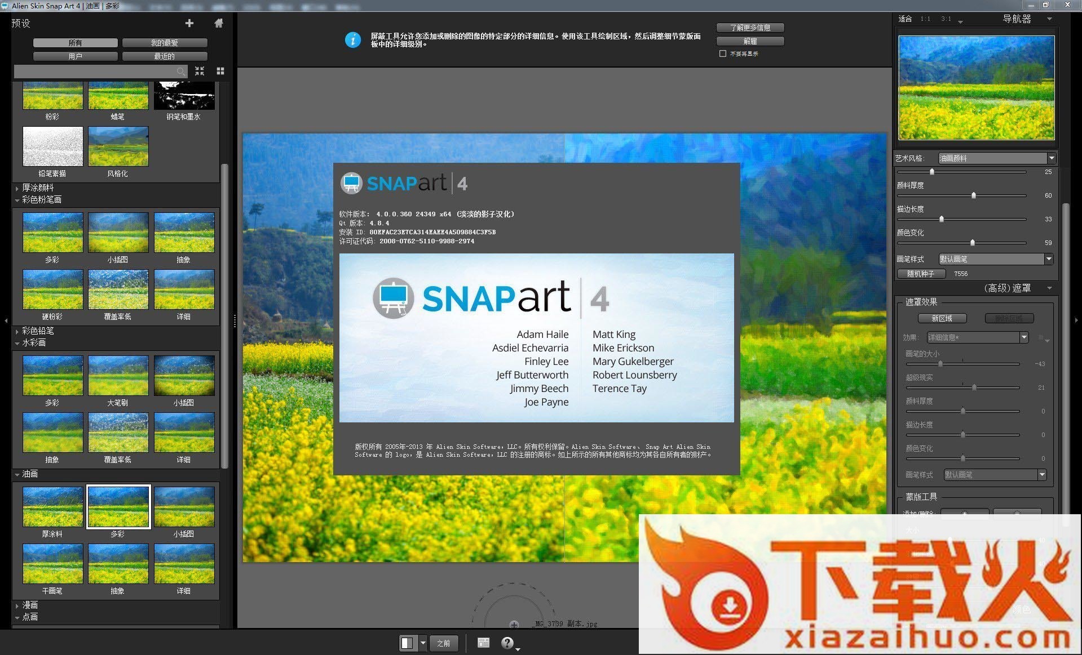The image size is (1082, 655).
Task: Select the 用户 preset filter tab
Action: (x=75, y=56)
